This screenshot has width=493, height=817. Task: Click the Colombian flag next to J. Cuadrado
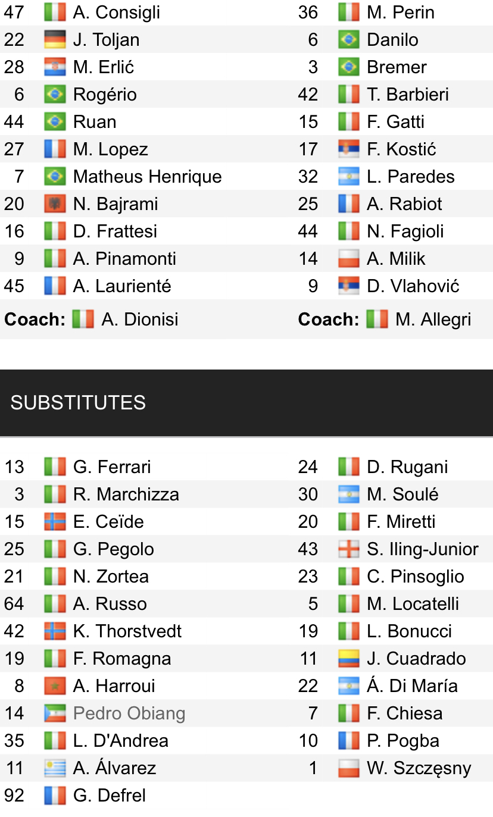point(348,659)
